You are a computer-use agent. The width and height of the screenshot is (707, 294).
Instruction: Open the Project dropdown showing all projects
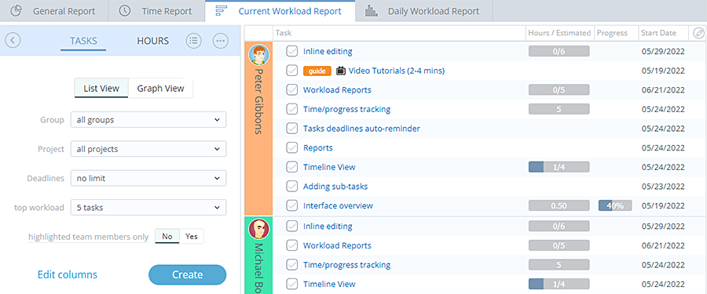coord(148,149)
